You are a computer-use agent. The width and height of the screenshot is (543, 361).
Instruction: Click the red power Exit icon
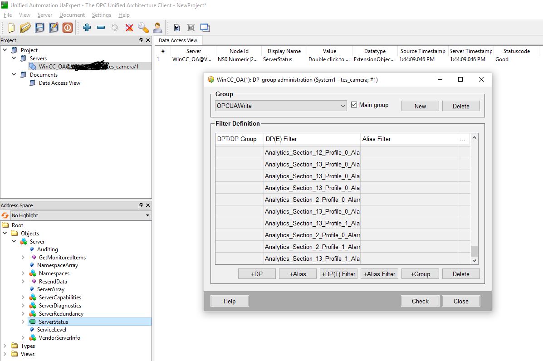(68, 28)
